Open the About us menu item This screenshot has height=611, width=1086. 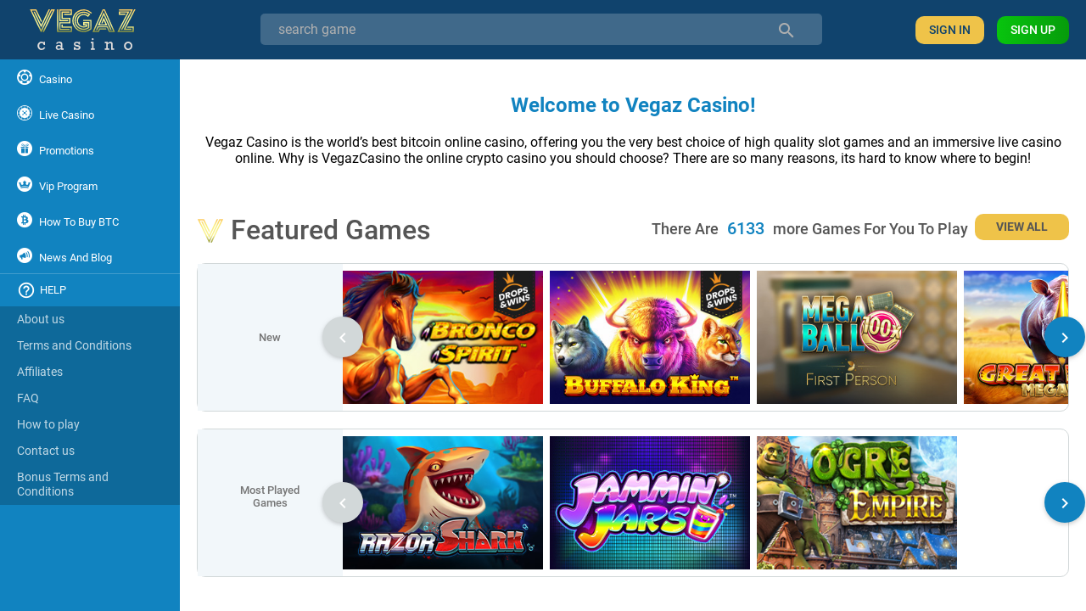coord(41,319)
